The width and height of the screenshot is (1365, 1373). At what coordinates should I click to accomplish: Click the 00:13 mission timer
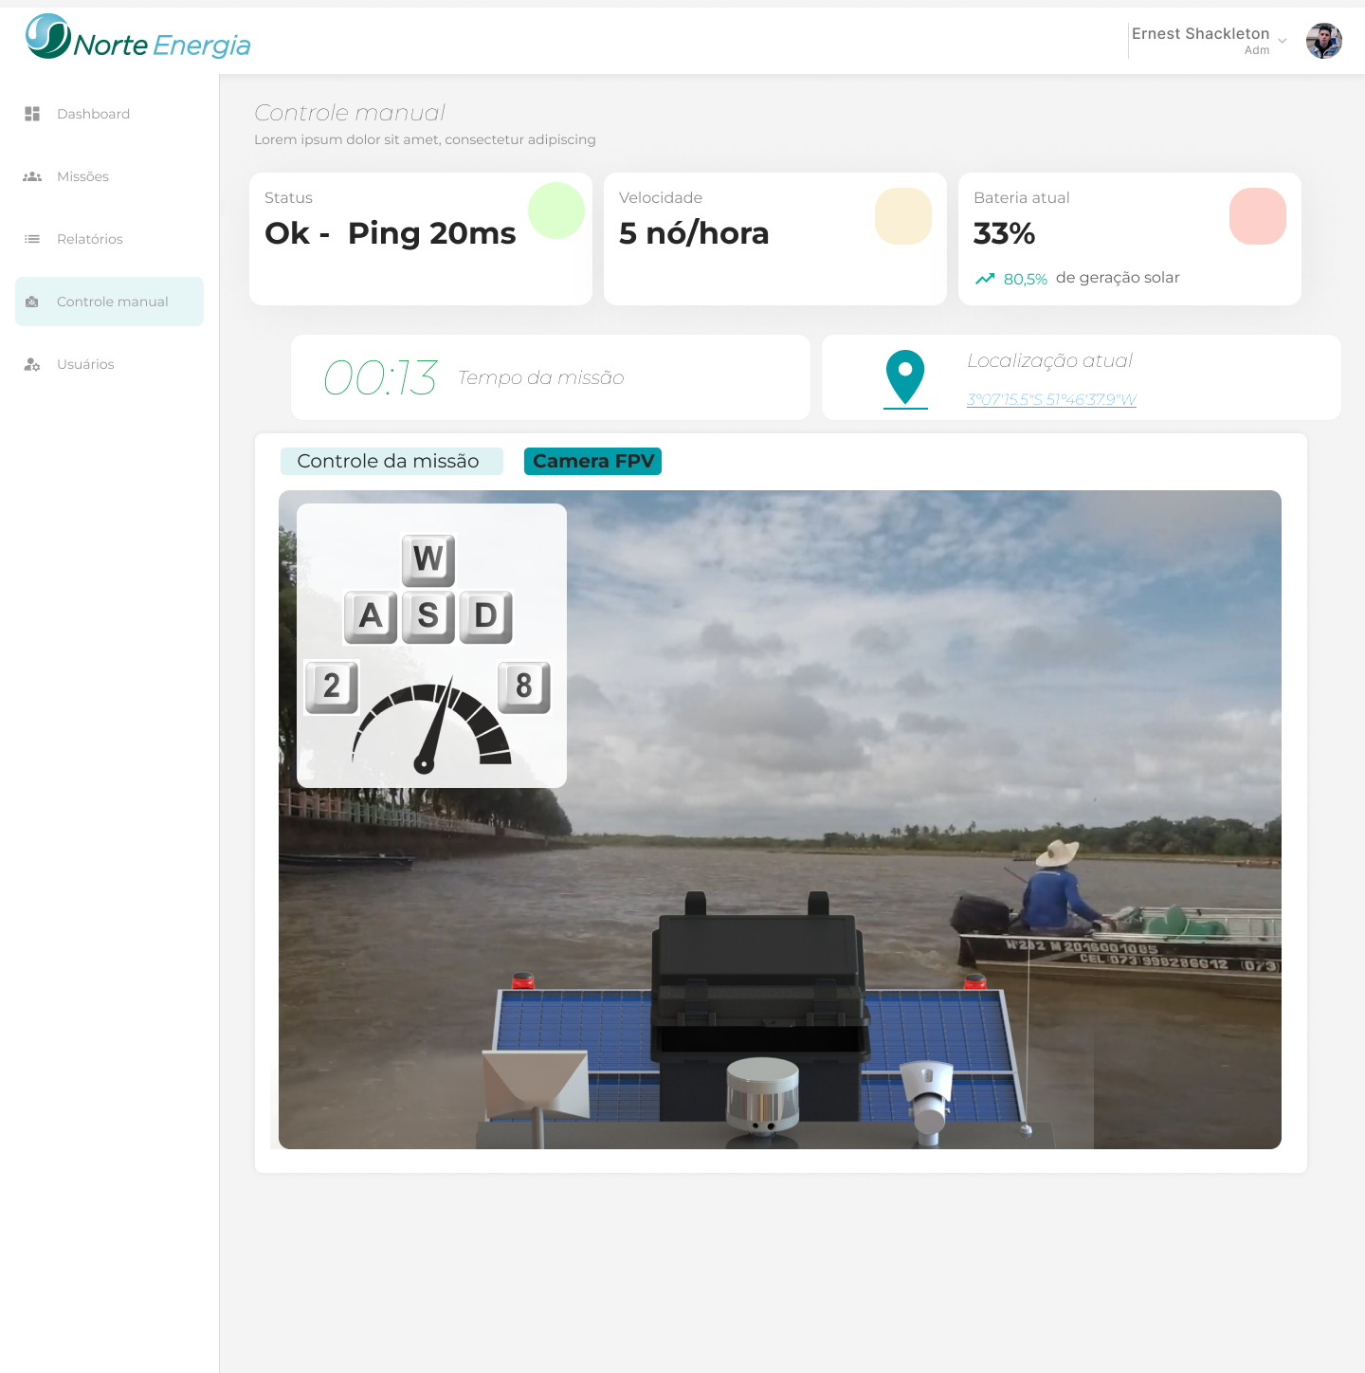380,377
